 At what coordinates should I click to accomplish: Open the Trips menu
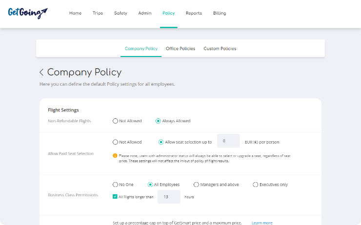coord(98,13)
